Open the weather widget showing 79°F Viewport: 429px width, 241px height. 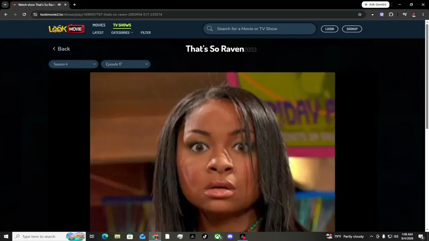pyautogui.click(x=345, y=237)
